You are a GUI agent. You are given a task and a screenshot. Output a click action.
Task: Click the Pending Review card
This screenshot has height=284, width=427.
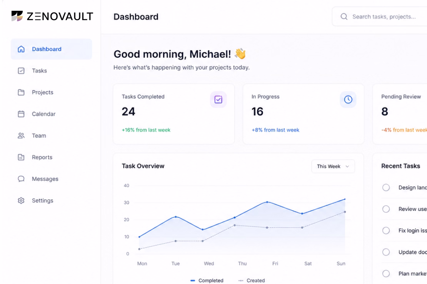400,114
